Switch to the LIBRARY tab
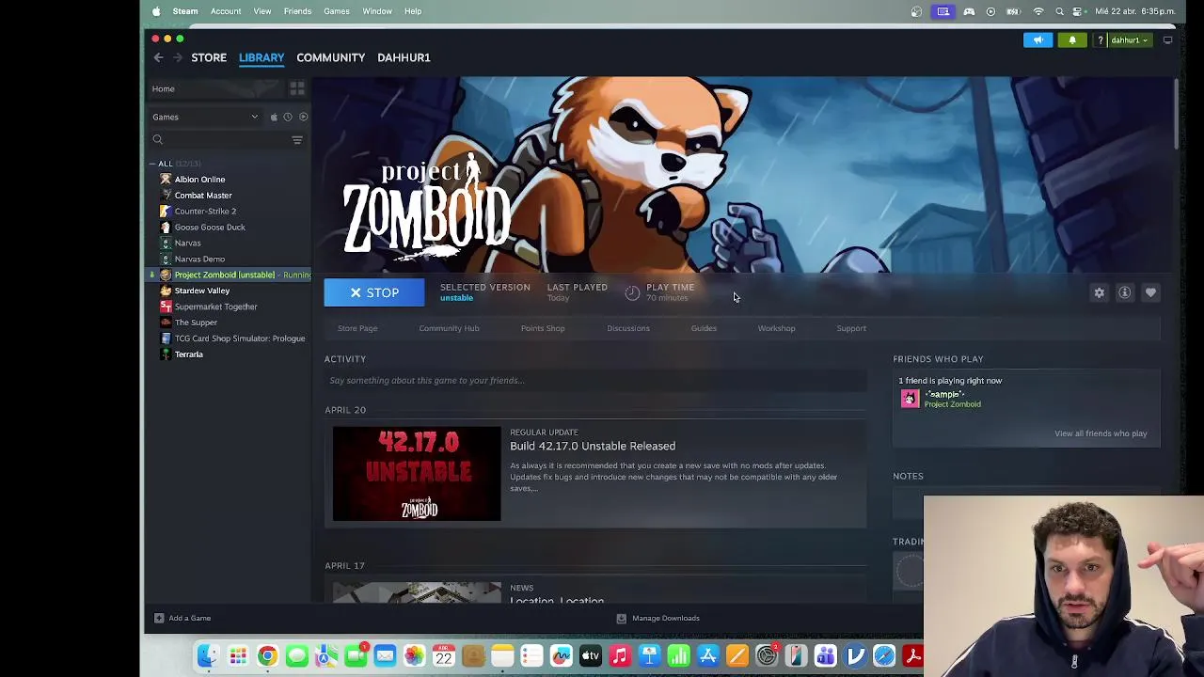The width and height of the screenshot is (1204, 677). coord(261,57)
